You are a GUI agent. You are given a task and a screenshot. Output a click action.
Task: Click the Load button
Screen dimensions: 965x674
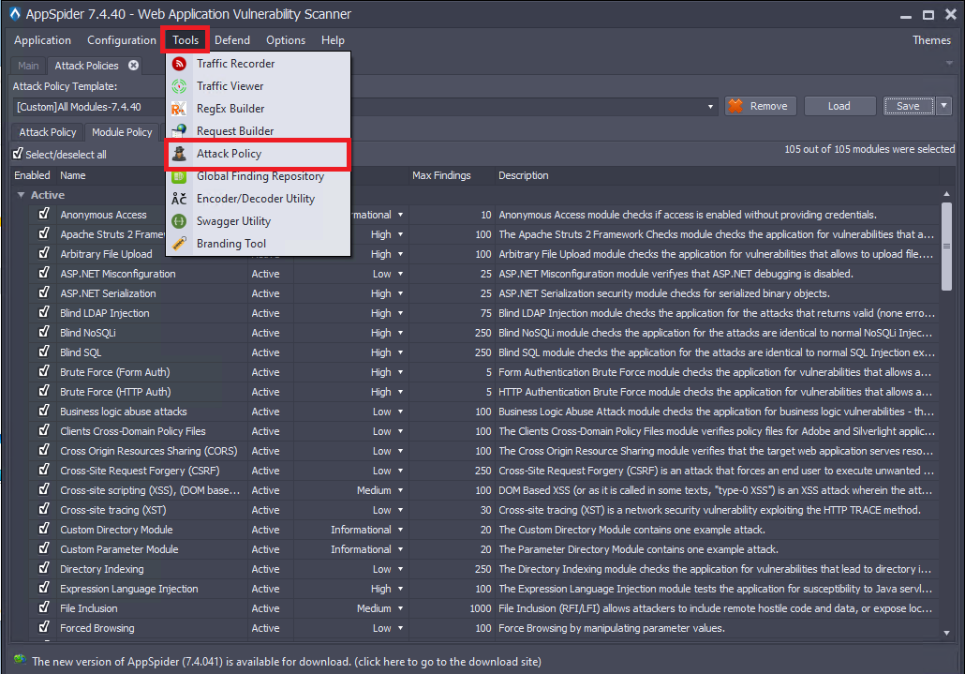tap(839, 106)
